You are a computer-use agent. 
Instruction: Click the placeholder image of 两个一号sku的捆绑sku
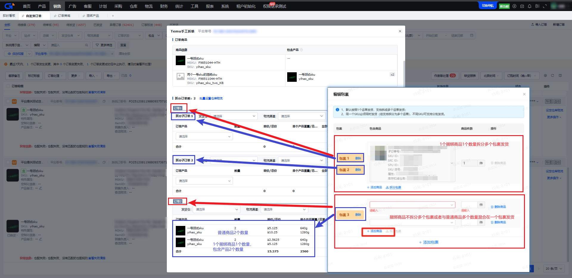[x=181, y=76]
